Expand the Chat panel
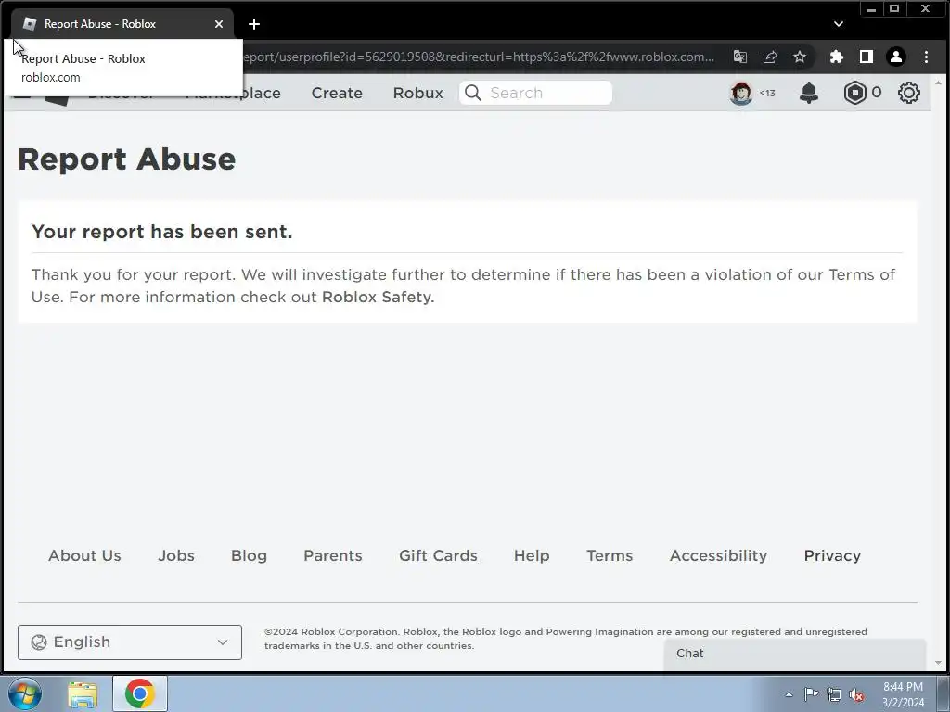The height and width of the screenshot is (712, 950). pos(795,654)
